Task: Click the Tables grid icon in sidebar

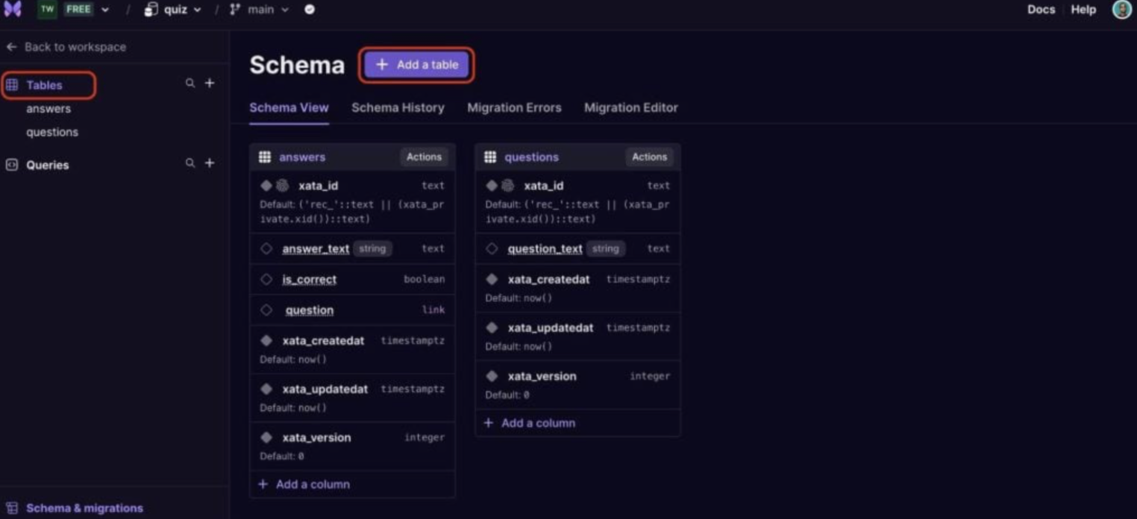Action: (x=12, y=85)
